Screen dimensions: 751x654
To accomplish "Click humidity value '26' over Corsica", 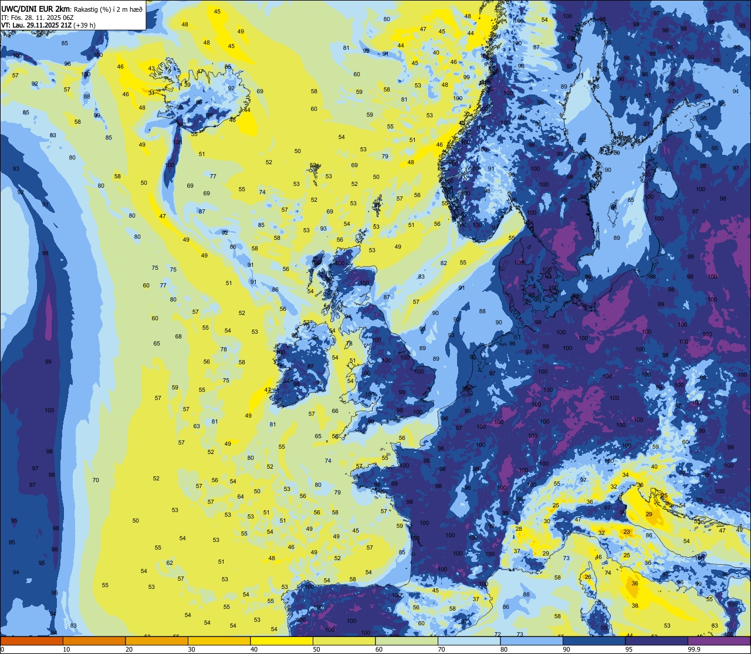I will pyautogui.click(x=588, y=577).
